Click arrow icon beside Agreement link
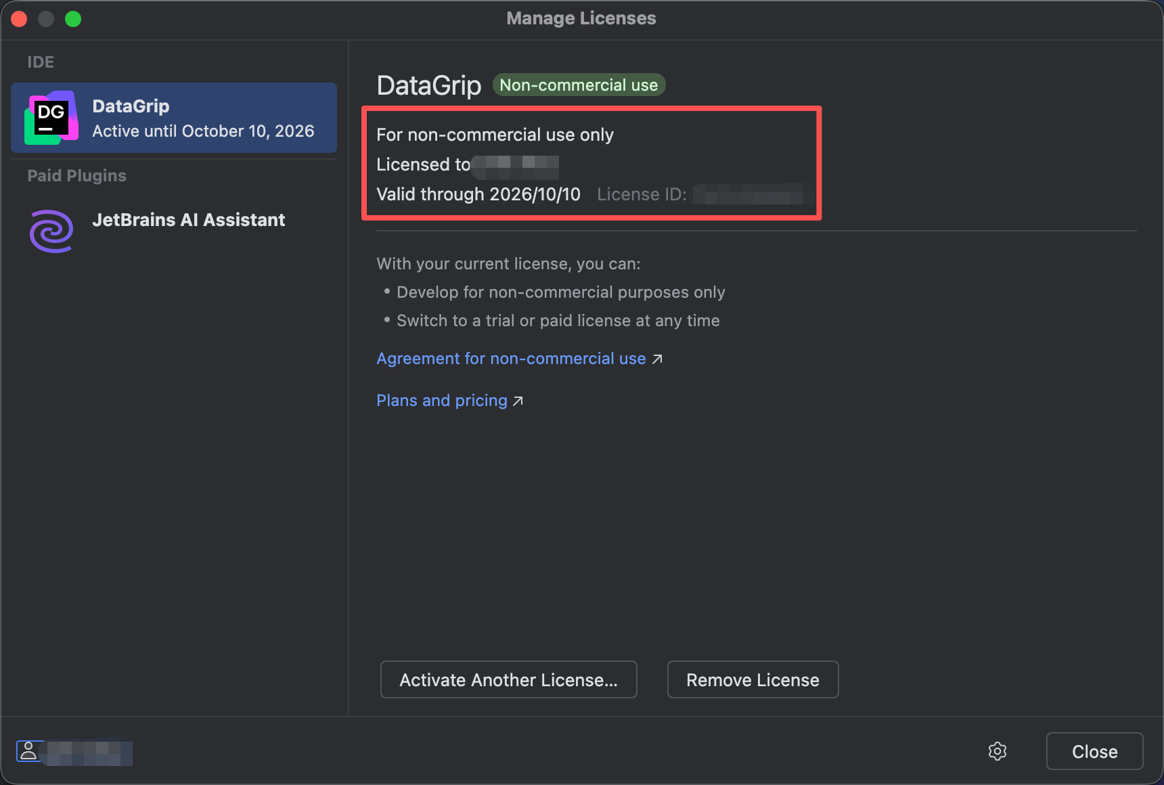The height and width of the screenshot is (785, 1164). pyautogui.click(x=657, y=359)
